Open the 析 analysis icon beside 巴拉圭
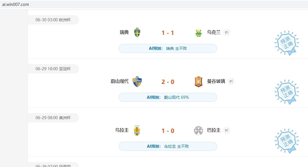 (227, 130)
